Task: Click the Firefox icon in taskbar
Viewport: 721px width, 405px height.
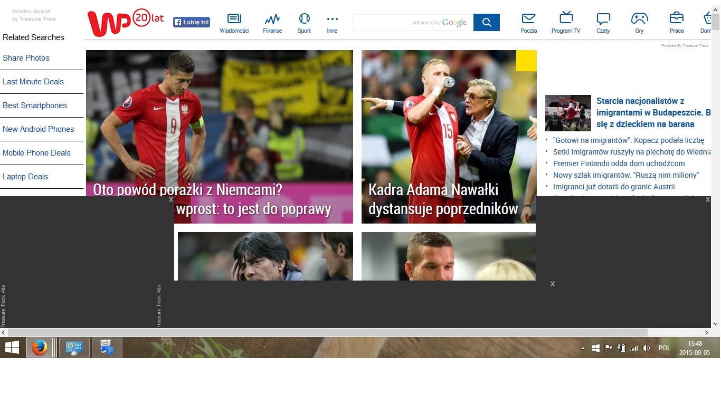Action: tap(40, 348)
